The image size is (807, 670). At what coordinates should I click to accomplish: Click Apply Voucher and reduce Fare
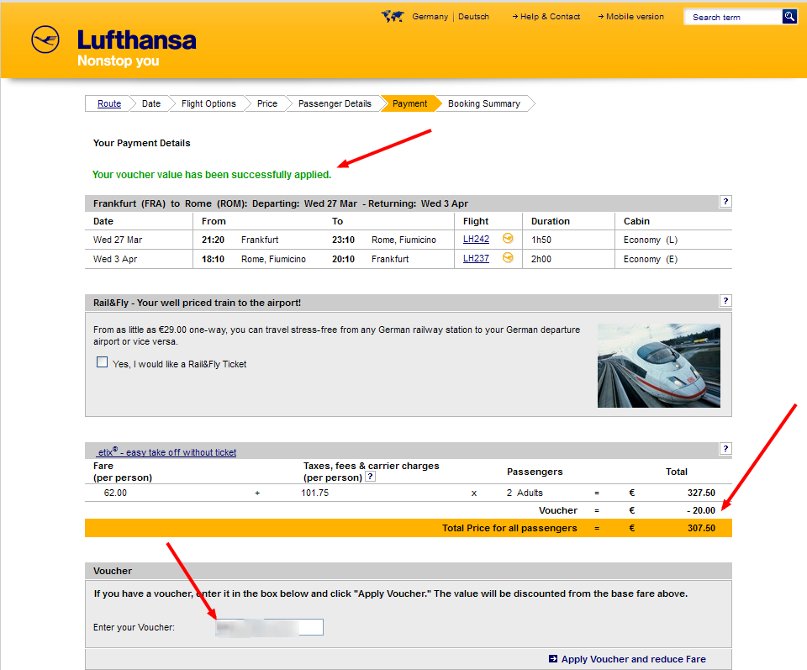coord(633,659)
